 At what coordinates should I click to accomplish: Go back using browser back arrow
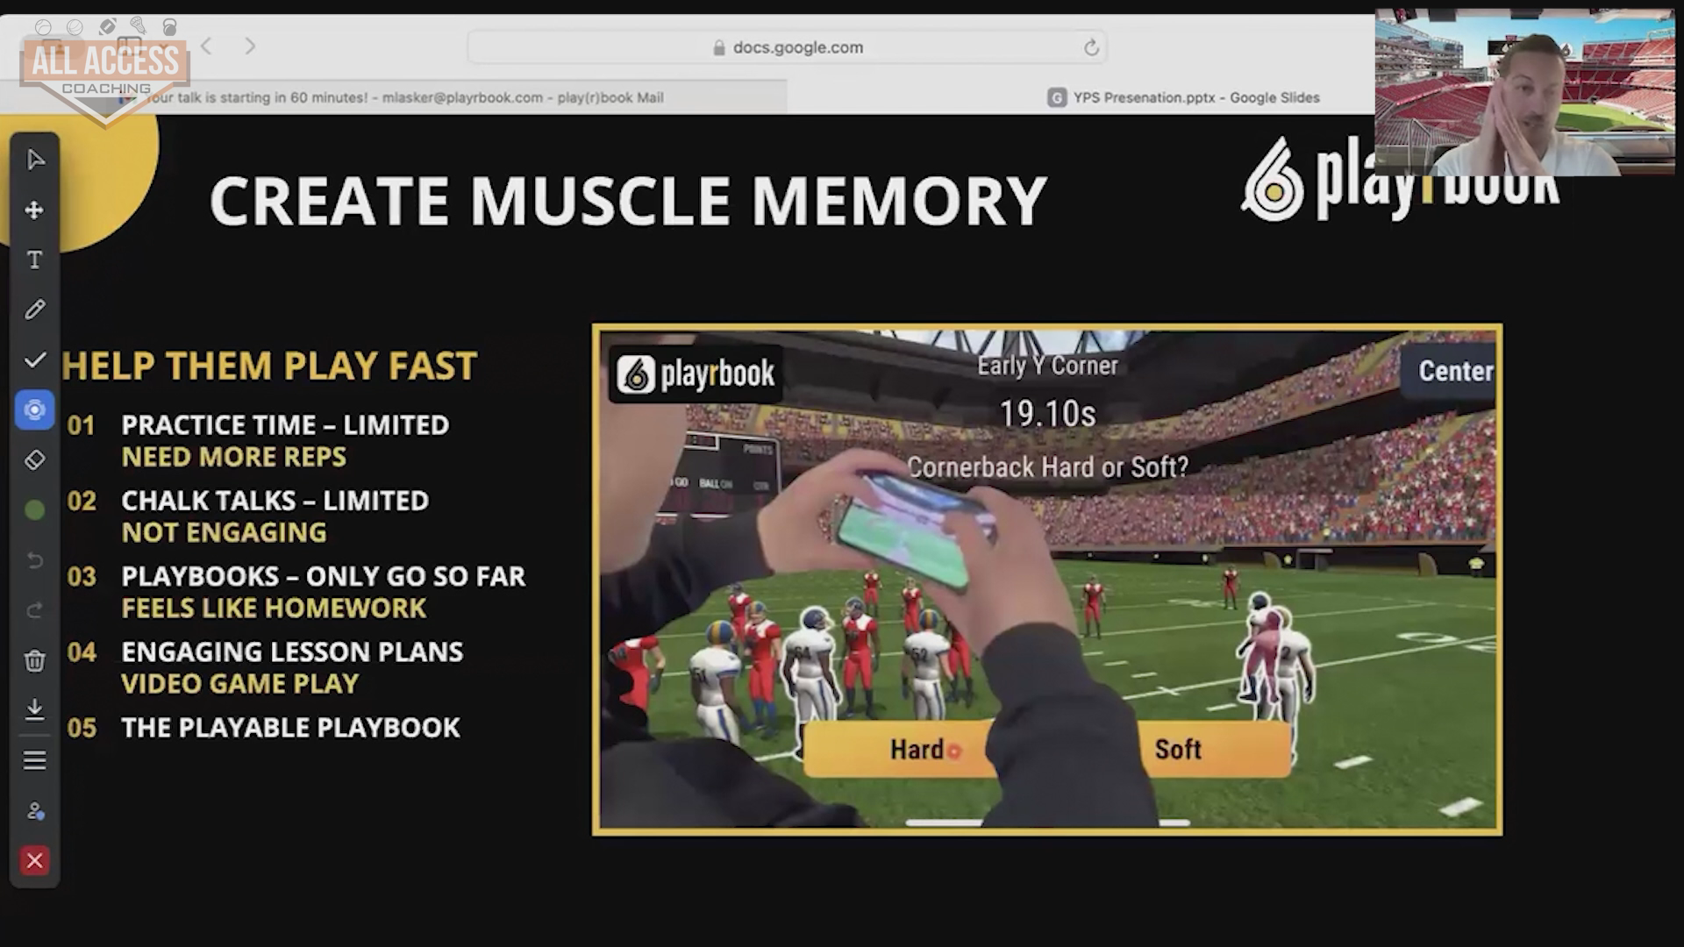(206, 46)
